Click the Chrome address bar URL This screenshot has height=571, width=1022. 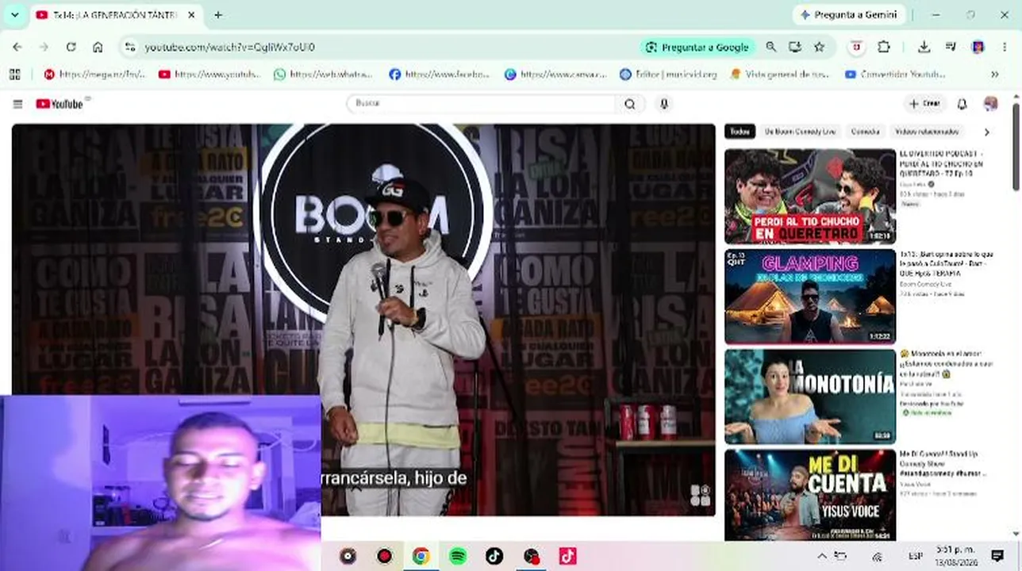point(229,47)
